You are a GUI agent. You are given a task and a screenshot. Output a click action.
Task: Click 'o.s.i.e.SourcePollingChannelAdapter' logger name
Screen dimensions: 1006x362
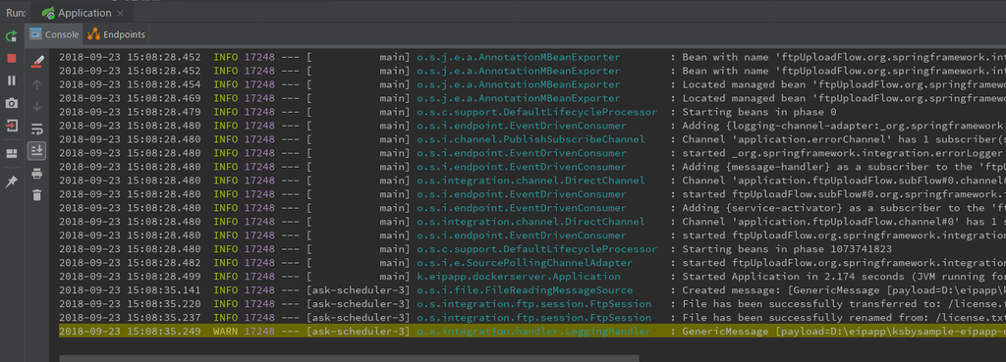525,263
